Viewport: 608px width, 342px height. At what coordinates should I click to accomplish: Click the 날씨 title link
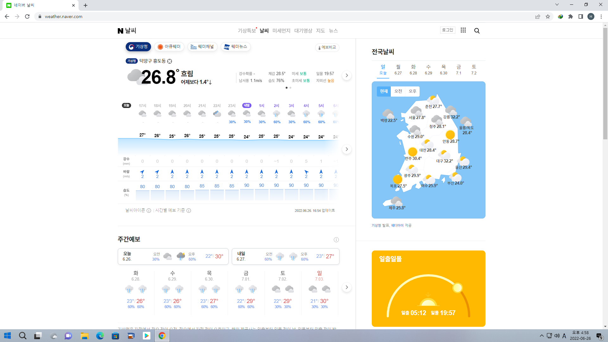pyautogui.click(x=130, y=31)
